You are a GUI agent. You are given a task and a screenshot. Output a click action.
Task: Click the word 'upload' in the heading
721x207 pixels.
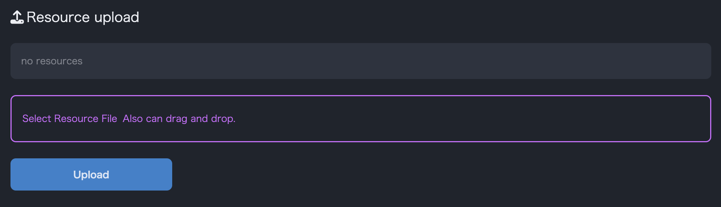click(117, 17)
